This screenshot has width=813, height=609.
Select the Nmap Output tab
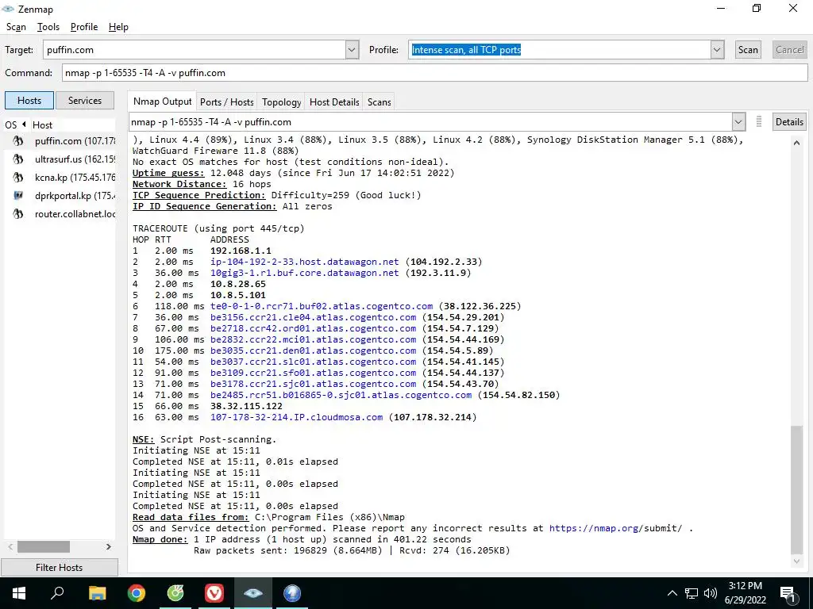click(162, 101)
